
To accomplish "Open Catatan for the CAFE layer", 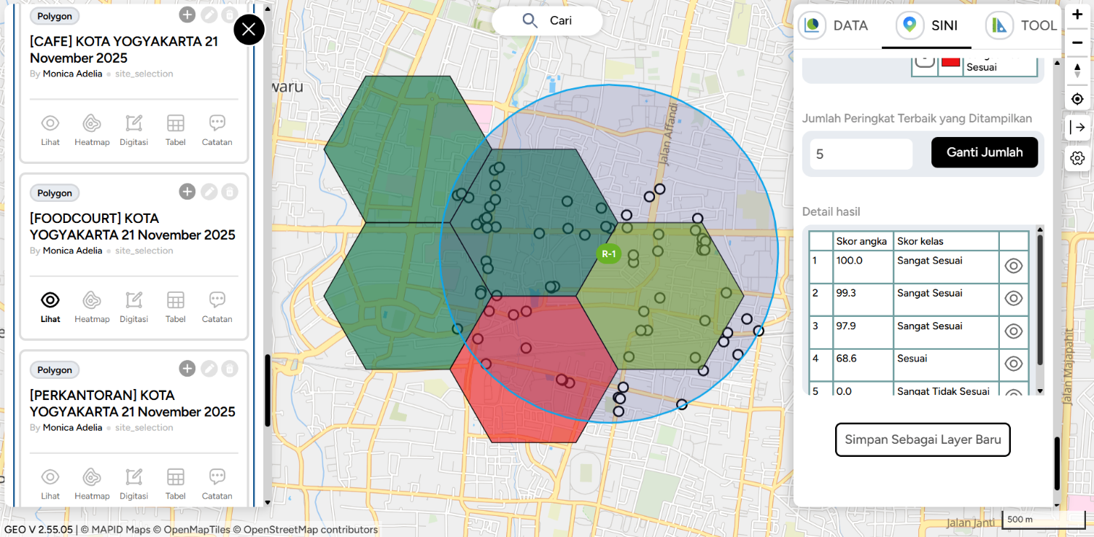I will pos(217,129).
